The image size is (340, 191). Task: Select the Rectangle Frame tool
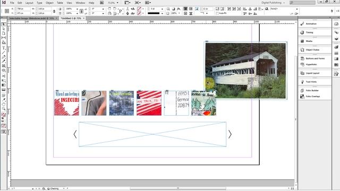tap(4, 66)
